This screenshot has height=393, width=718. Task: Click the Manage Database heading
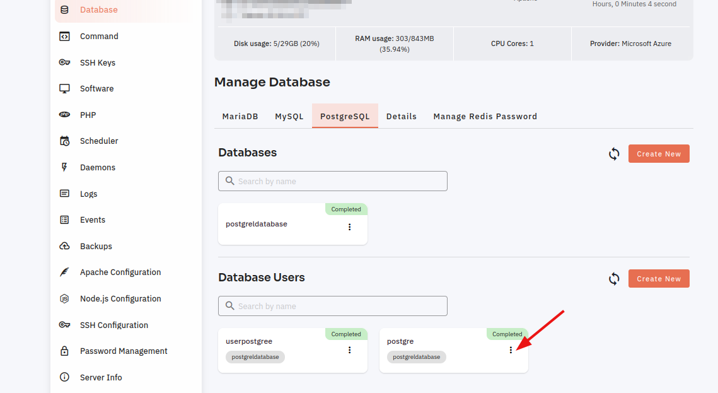pyautogui.click(x=272, y=82)
